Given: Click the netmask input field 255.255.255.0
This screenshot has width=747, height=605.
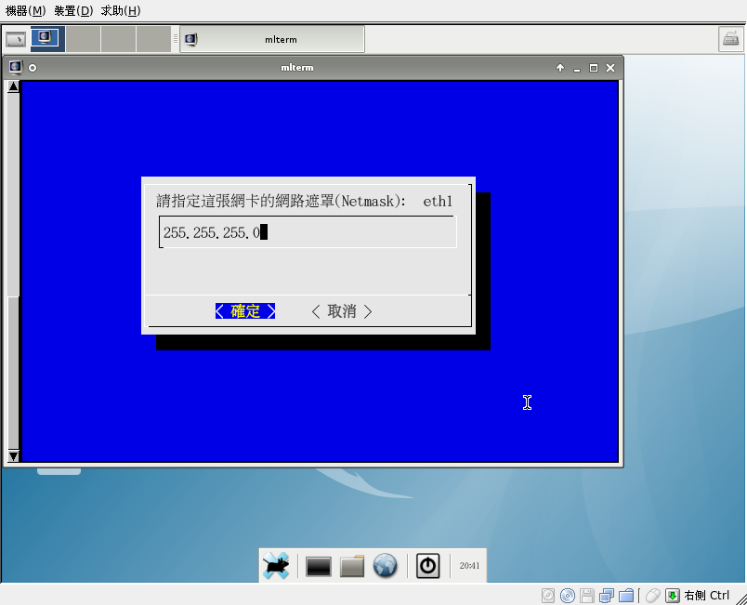Looking at the screenshot, I should click(x=308, y=232).
